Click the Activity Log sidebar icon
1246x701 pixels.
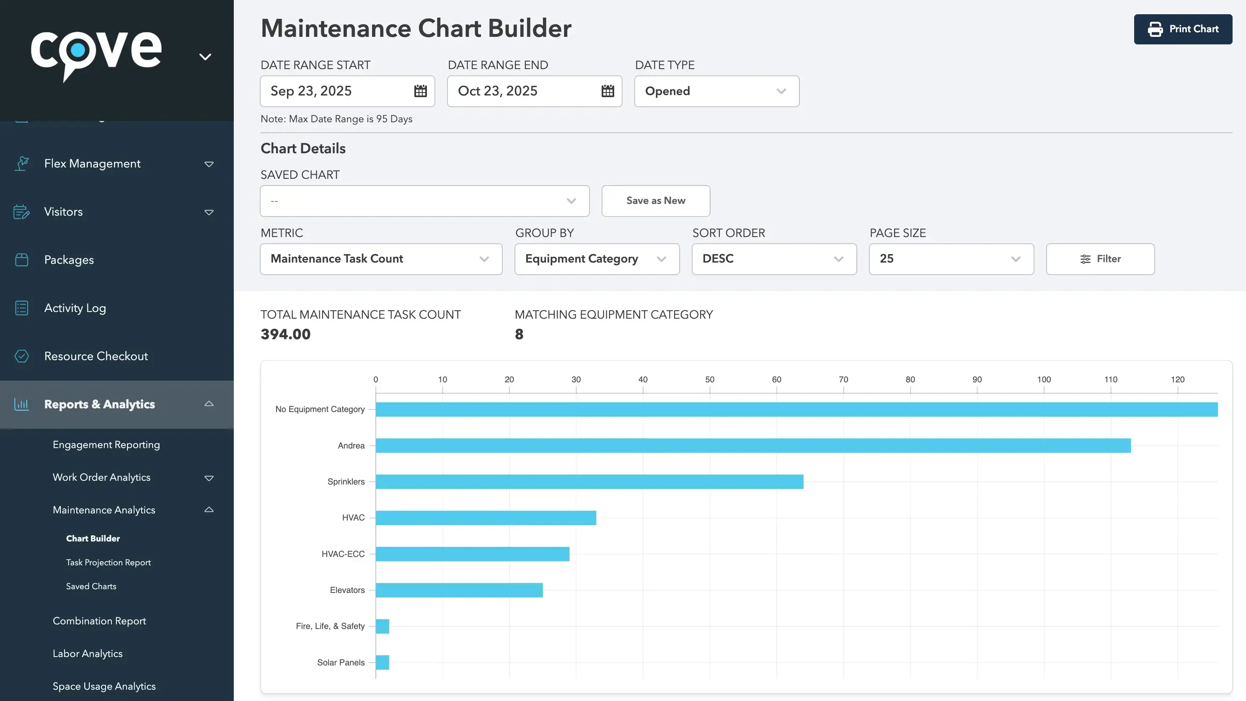[x=22, y=308]
